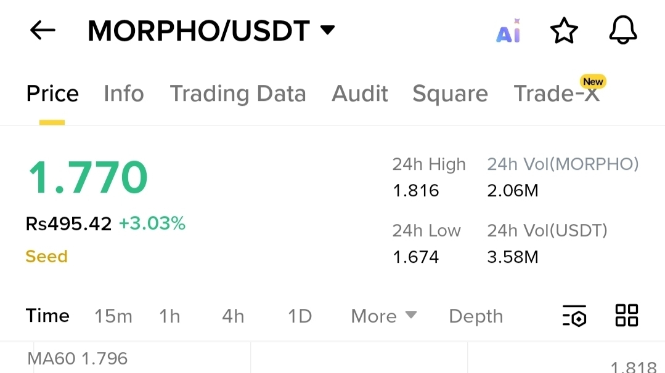Go back using the arrow icon
Image resolution: width=665 pixels, height=373 pixels.
43,31
